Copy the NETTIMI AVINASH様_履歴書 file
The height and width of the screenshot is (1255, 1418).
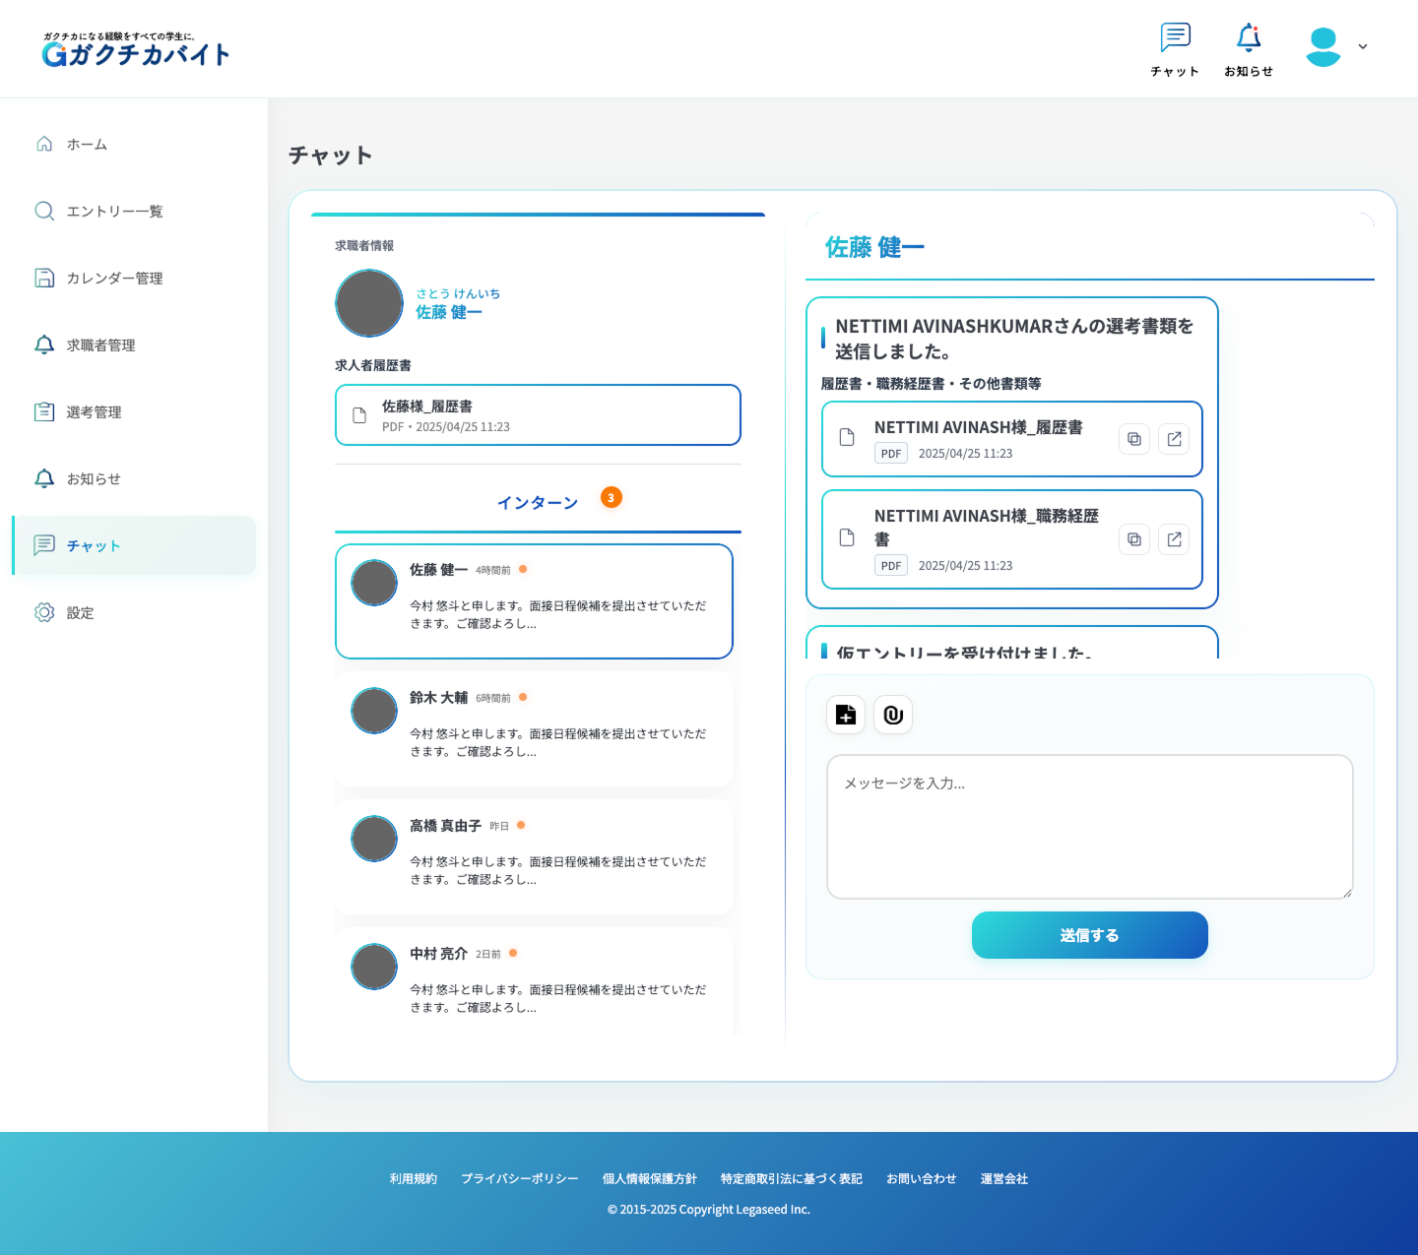coord(1134,439)
